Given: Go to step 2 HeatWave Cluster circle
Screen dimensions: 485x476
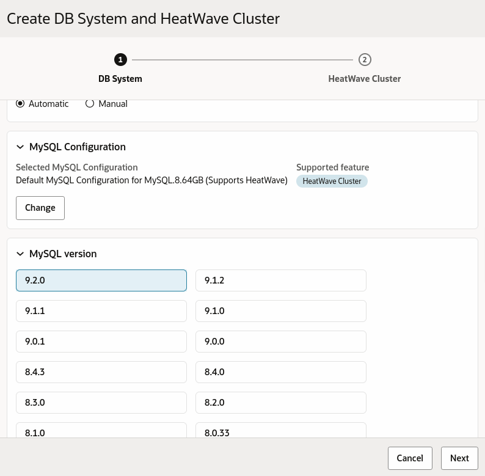Looking at the screenshot, I should 365,59.
